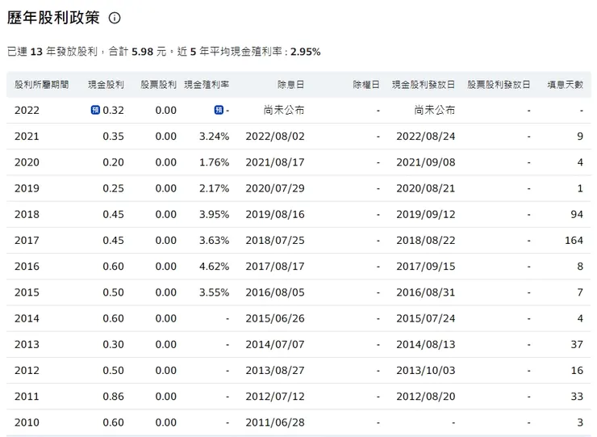Viewport: 597px width, 437px height.
Task: Click the 2019 period row label
Action: click(x=27, y=188)
